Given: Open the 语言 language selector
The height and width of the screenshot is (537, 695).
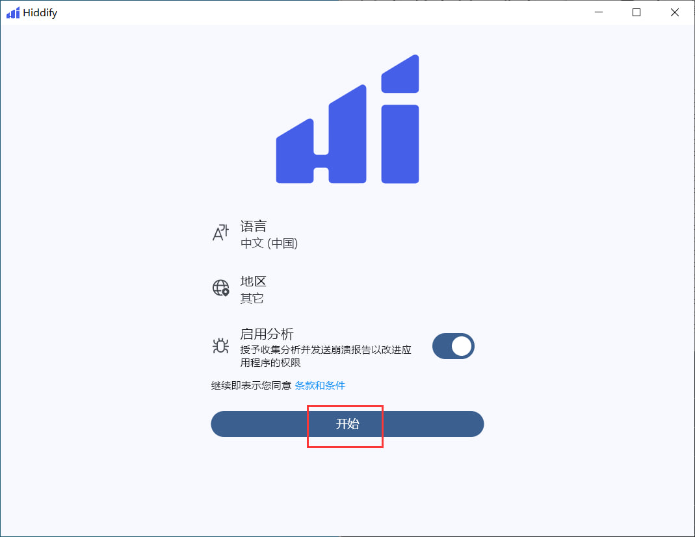Looking at the screenshot, I should click(x=254, y=227).
